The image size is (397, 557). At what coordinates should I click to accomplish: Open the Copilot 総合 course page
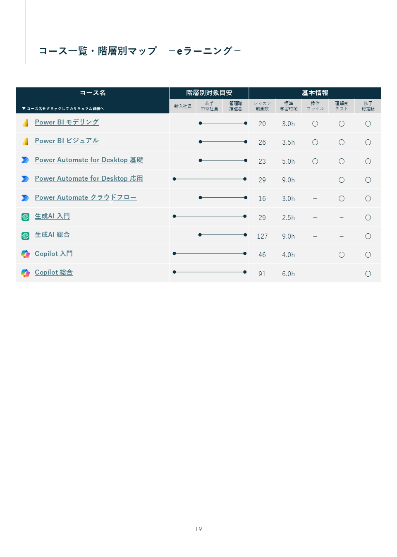(53, 273)
